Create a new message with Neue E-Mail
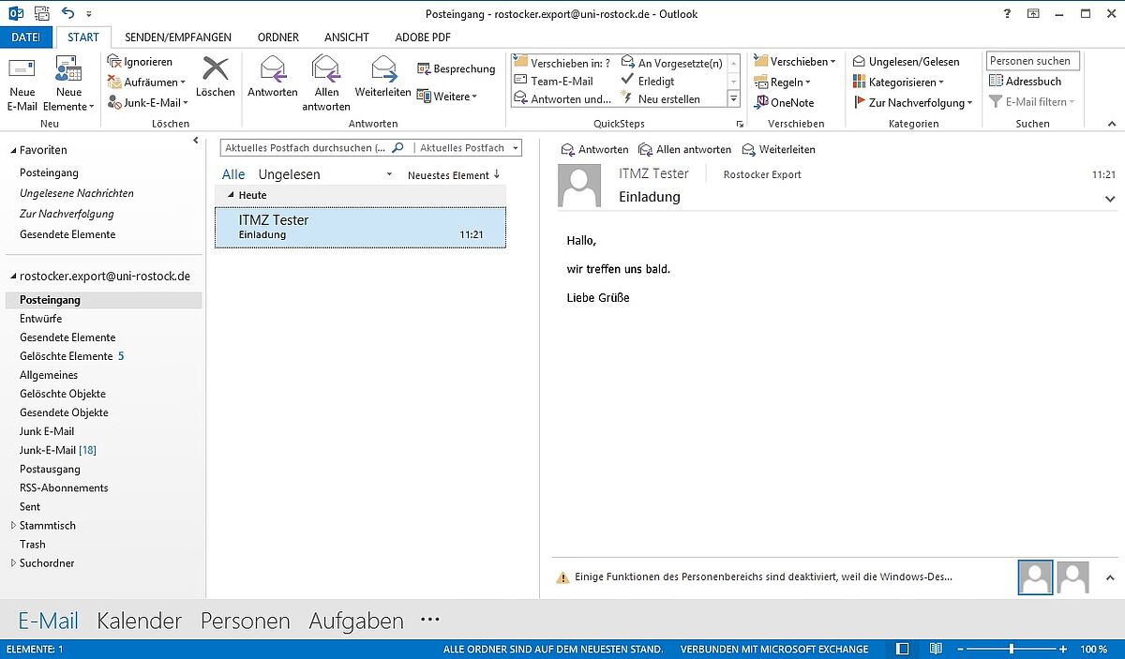The image size is (1125, 659). click(22, 83)
